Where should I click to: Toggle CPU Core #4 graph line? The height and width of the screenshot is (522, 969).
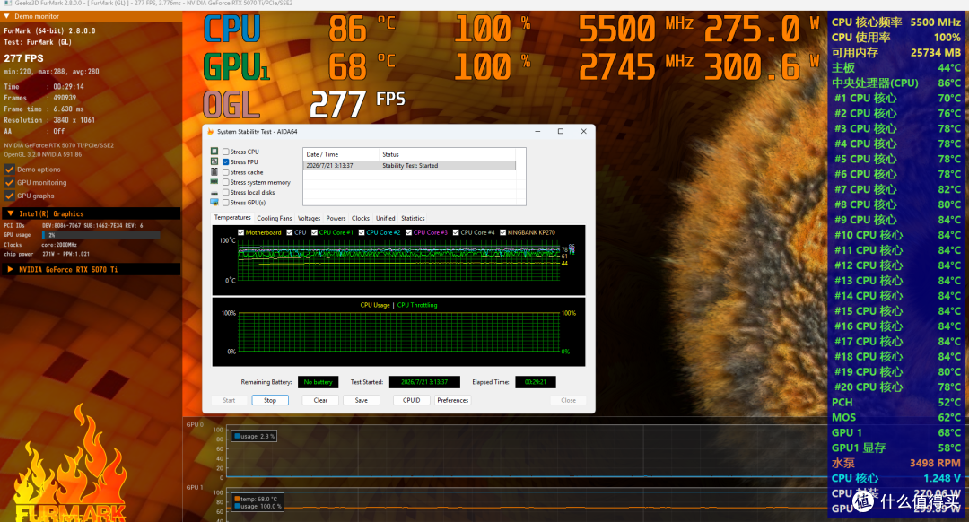pos(456,232)
